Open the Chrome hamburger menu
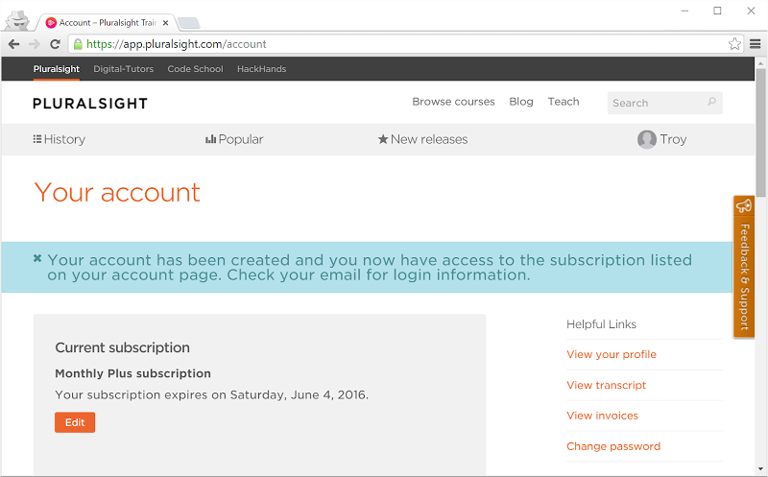Image resolution: width=768 pixels, height=477 pixels. coord(755,44)
